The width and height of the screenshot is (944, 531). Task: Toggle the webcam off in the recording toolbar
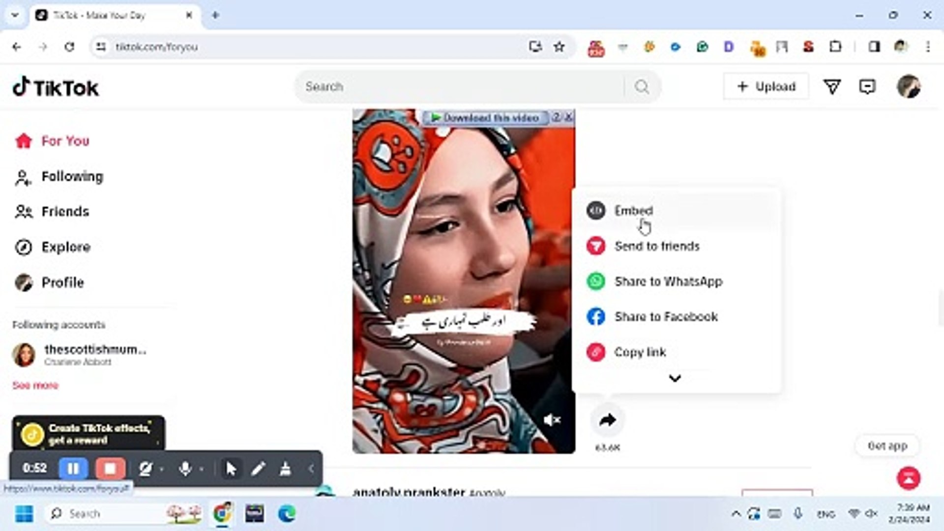point(145,469)
